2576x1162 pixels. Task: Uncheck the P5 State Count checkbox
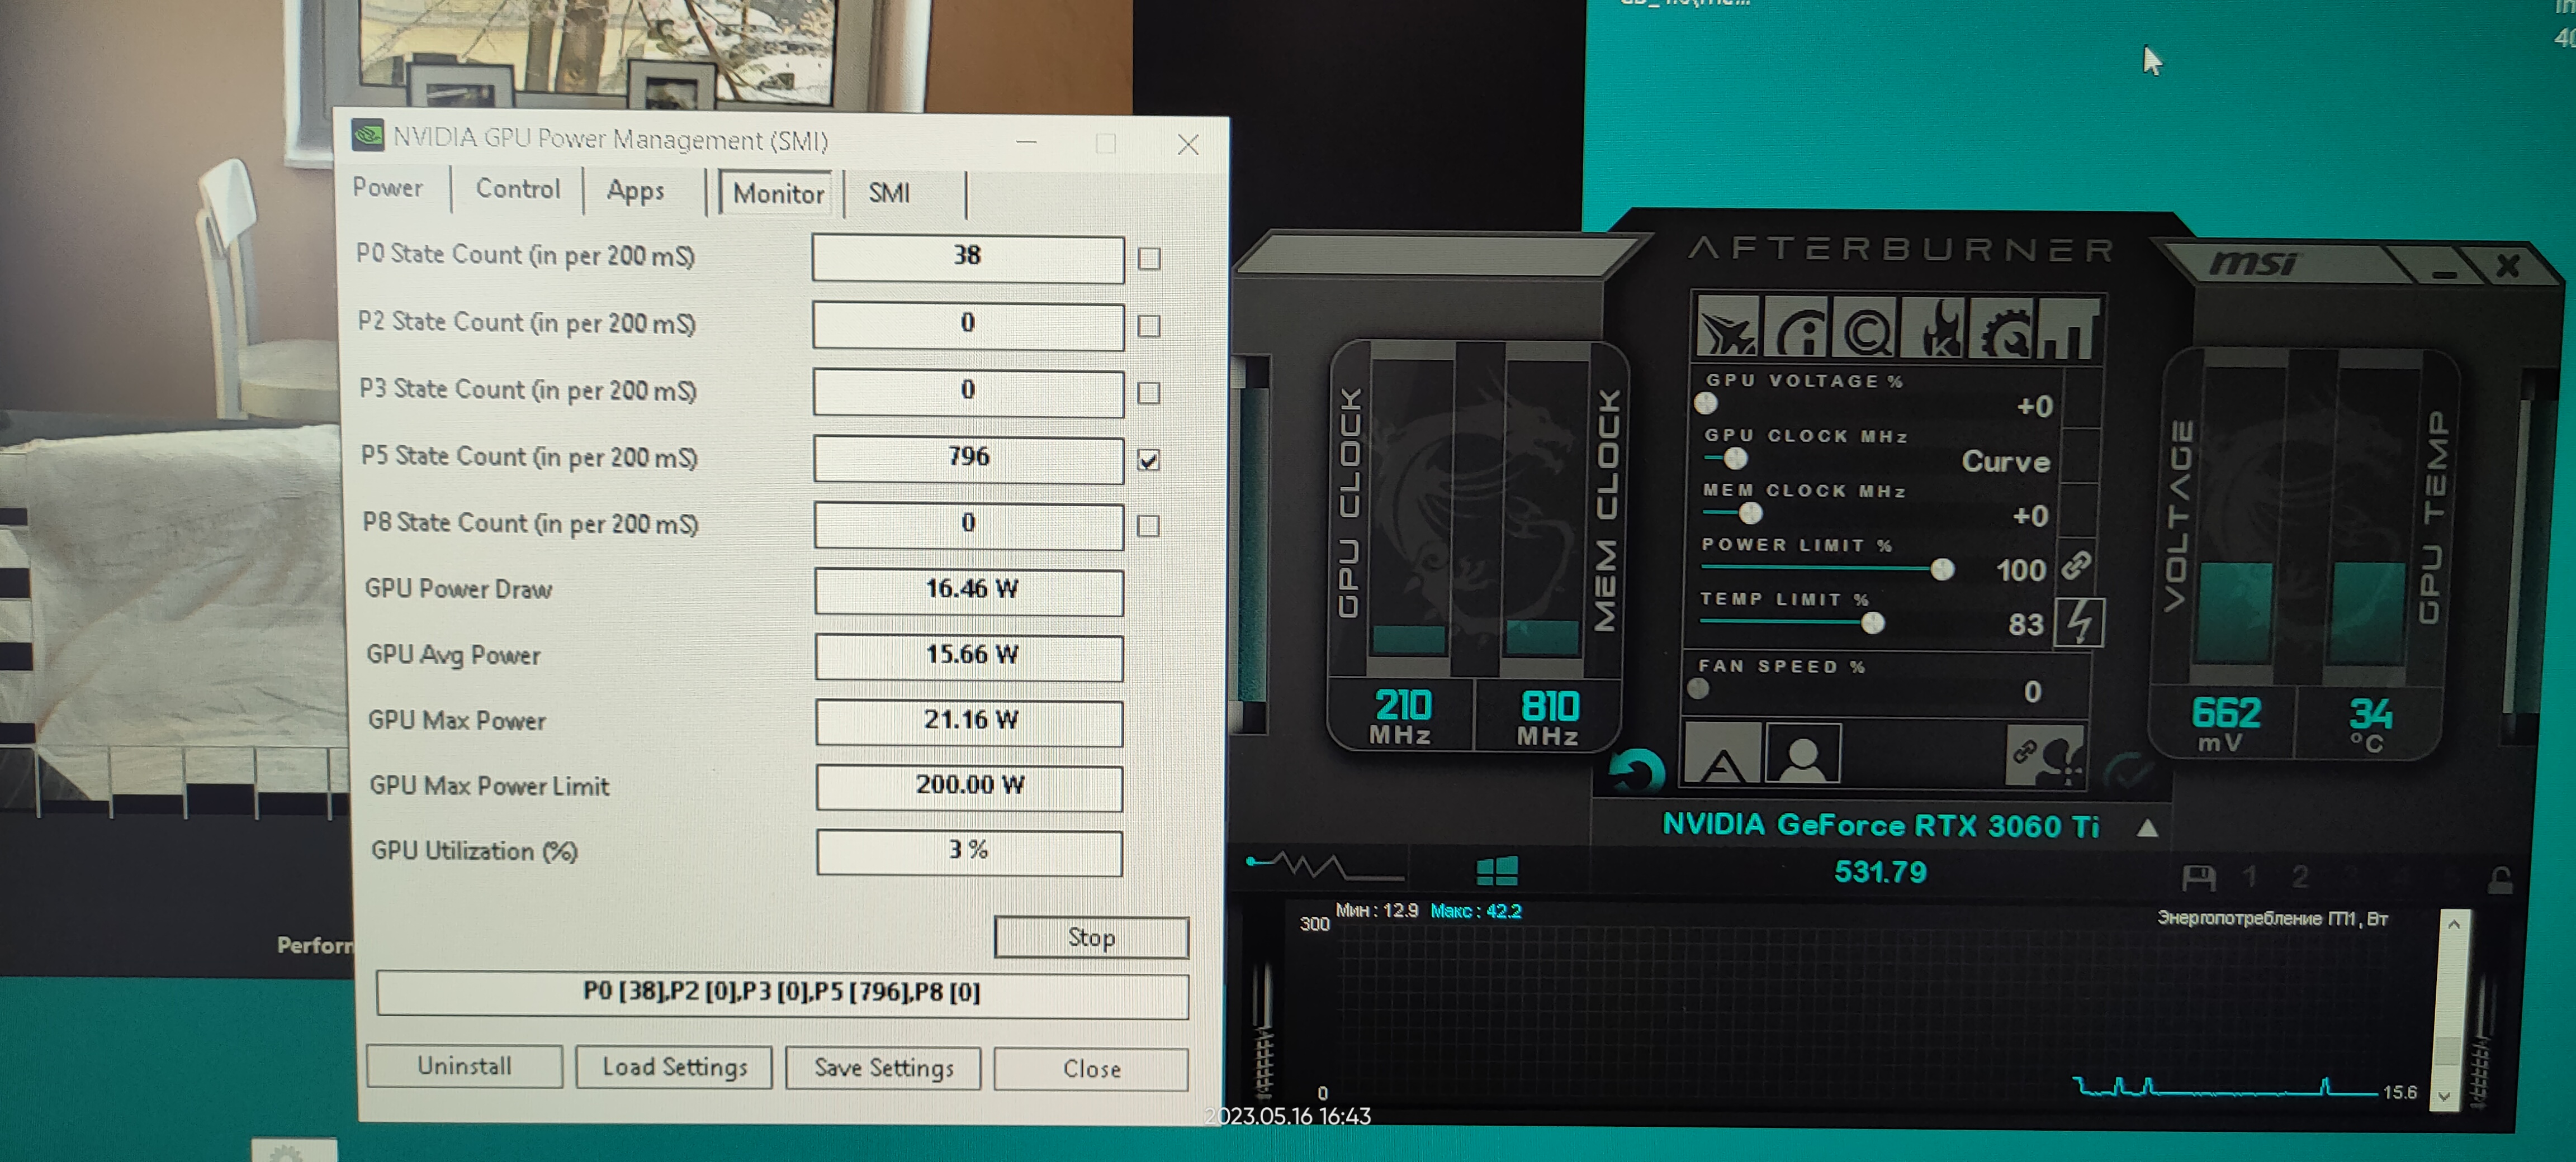[x=1149, y=460]
